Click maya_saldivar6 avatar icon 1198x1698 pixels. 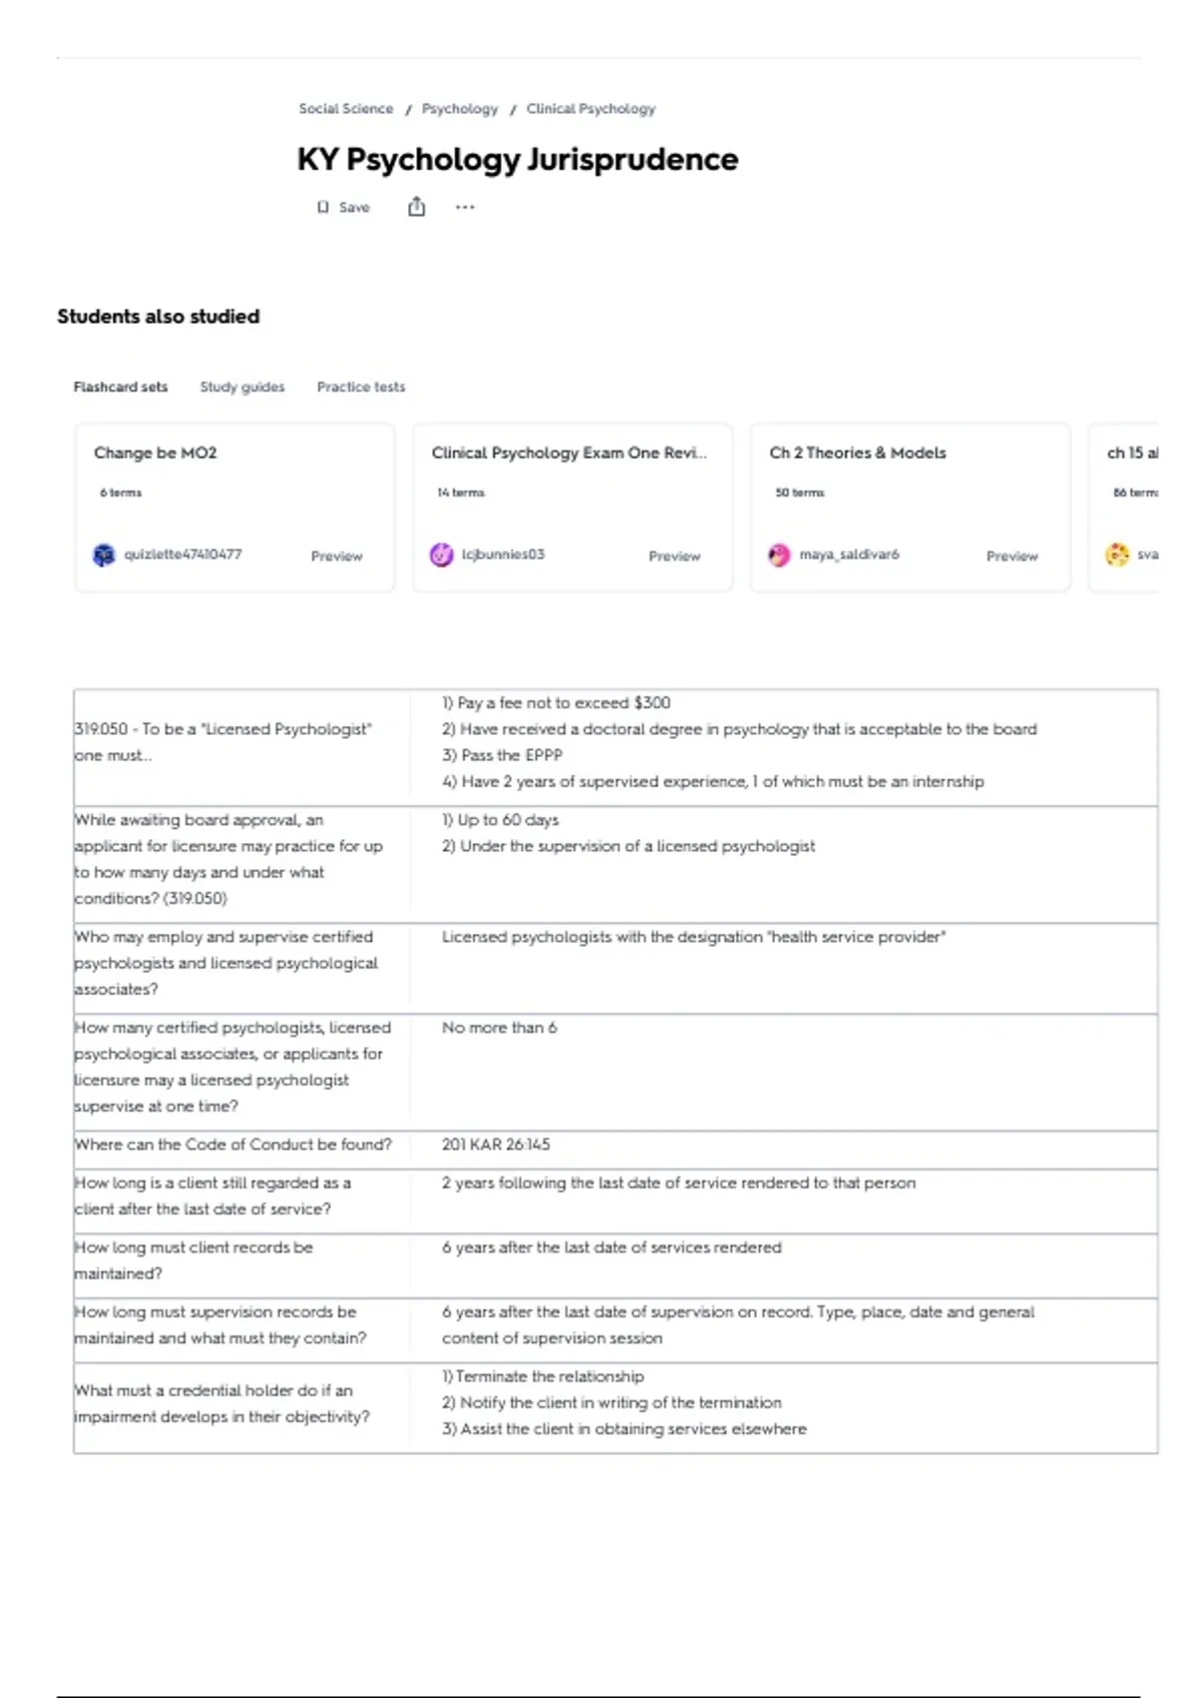(x=779, y=555)
